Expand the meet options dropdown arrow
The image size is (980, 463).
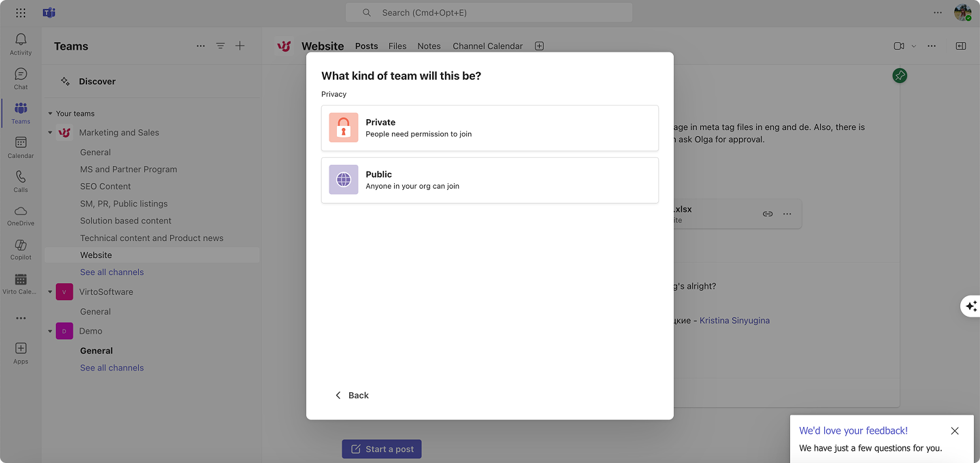coord(913,46)
